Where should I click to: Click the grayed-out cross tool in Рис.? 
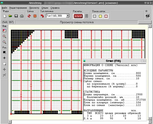[4, 75]
